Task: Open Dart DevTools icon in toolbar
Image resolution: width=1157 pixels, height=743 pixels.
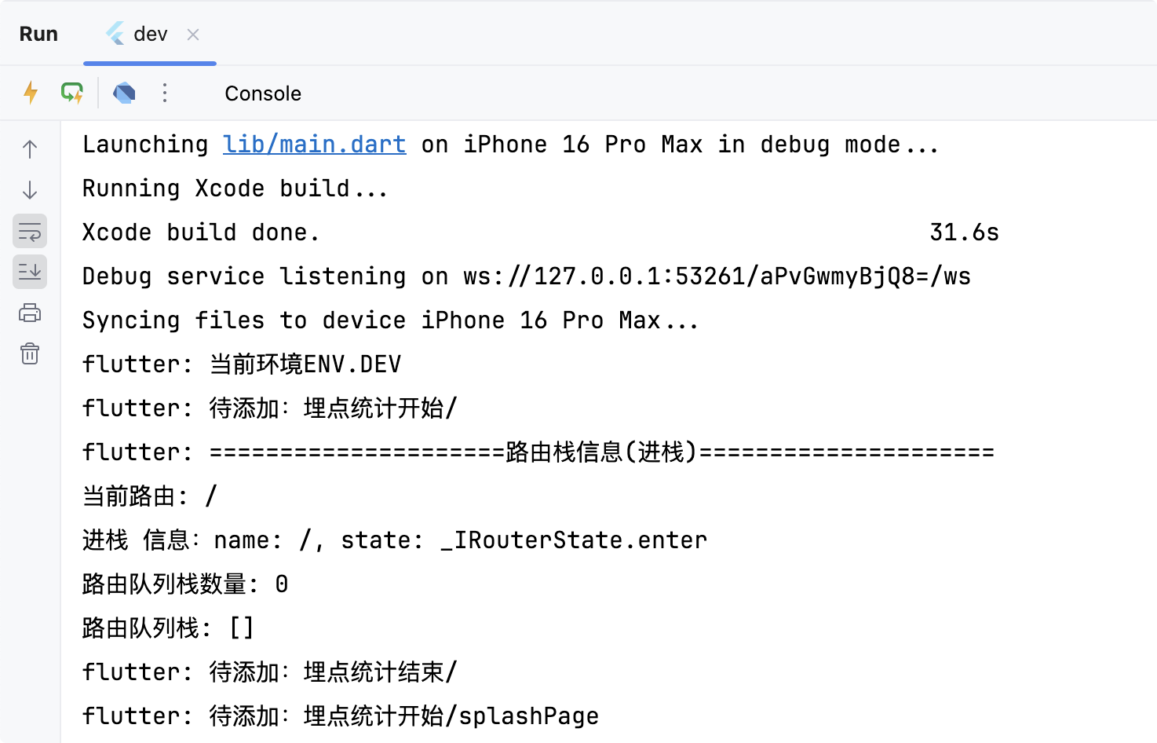Action: point(124,93)
